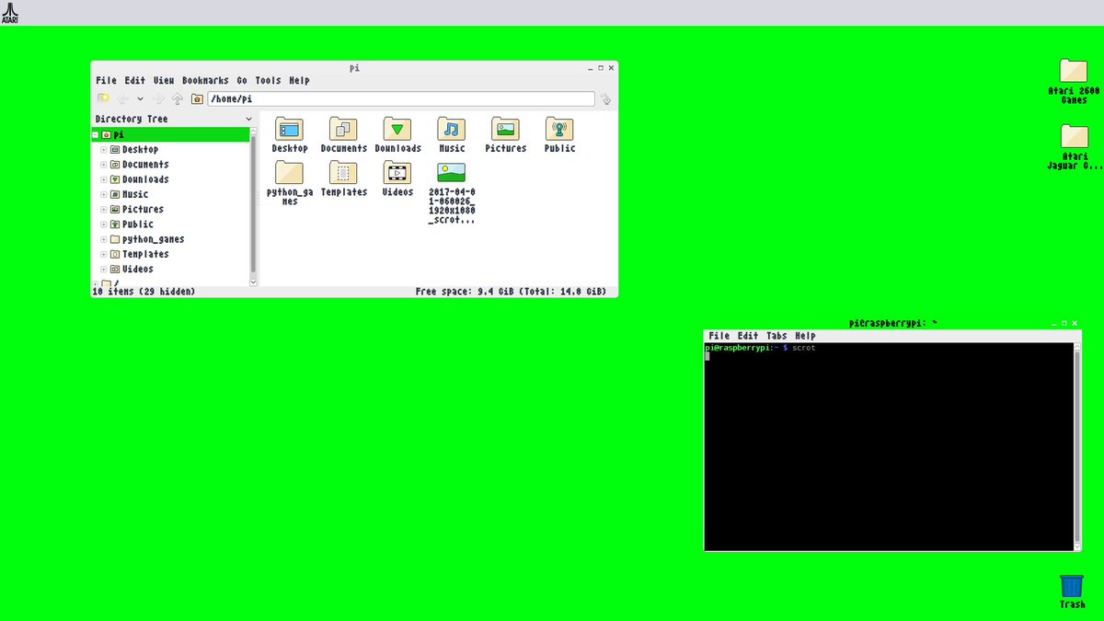Open the Tools menu

point(269,80)
